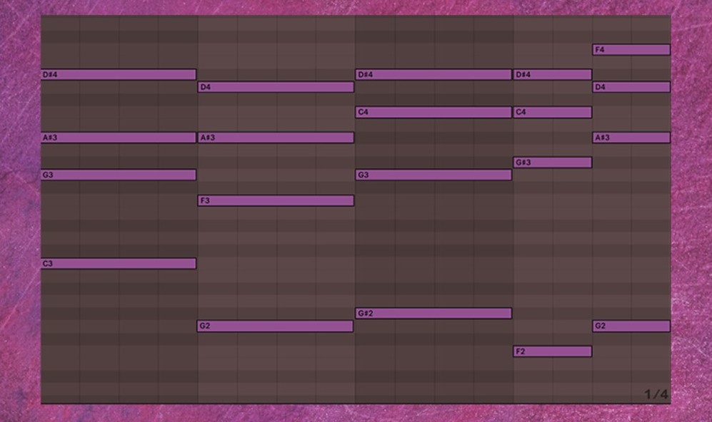Select the long D4 note above F3
Image resolution: width=712 pixels, height=422 pixels.
(276, 87)
